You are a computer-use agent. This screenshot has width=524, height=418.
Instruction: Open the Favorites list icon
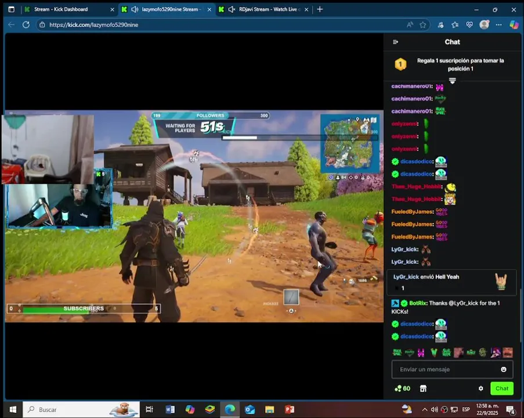point(455,25)
